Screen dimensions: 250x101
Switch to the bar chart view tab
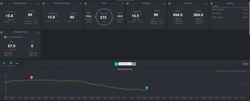pyautogui.click(x=4, y=63)
